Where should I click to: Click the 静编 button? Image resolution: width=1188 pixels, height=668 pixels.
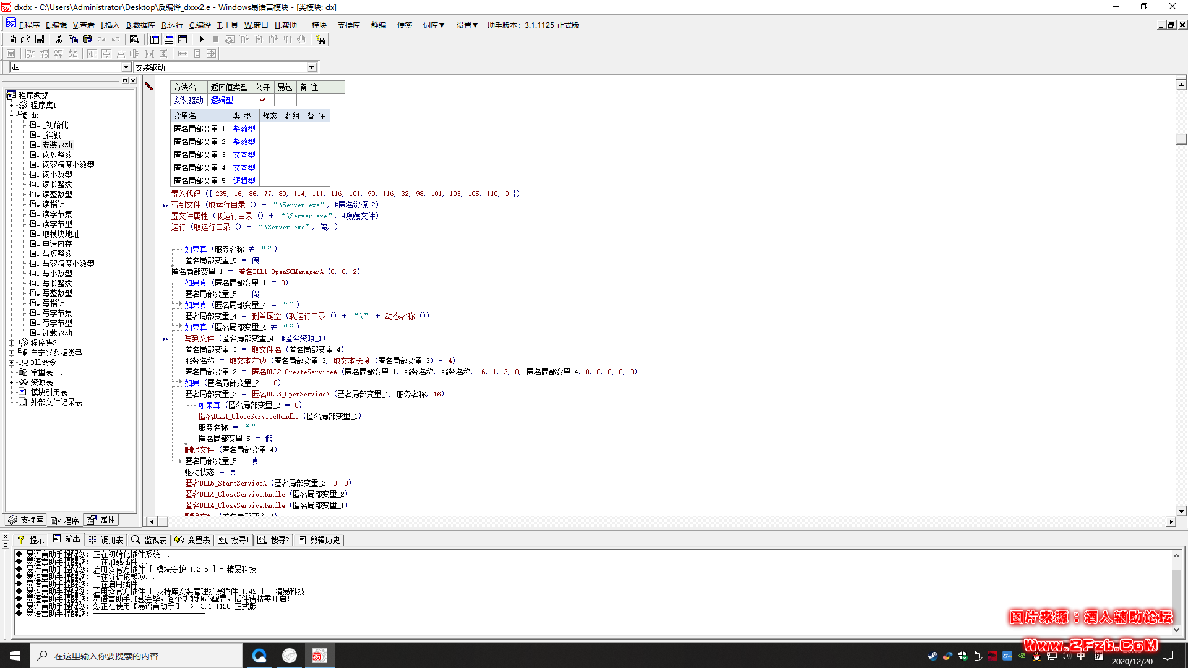coord(379,25)
